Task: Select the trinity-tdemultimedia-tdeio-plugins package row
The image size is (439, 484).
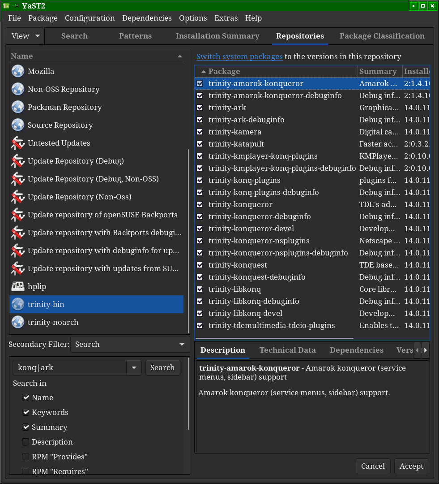Action: pyautogui.click(x=312, y=325)
